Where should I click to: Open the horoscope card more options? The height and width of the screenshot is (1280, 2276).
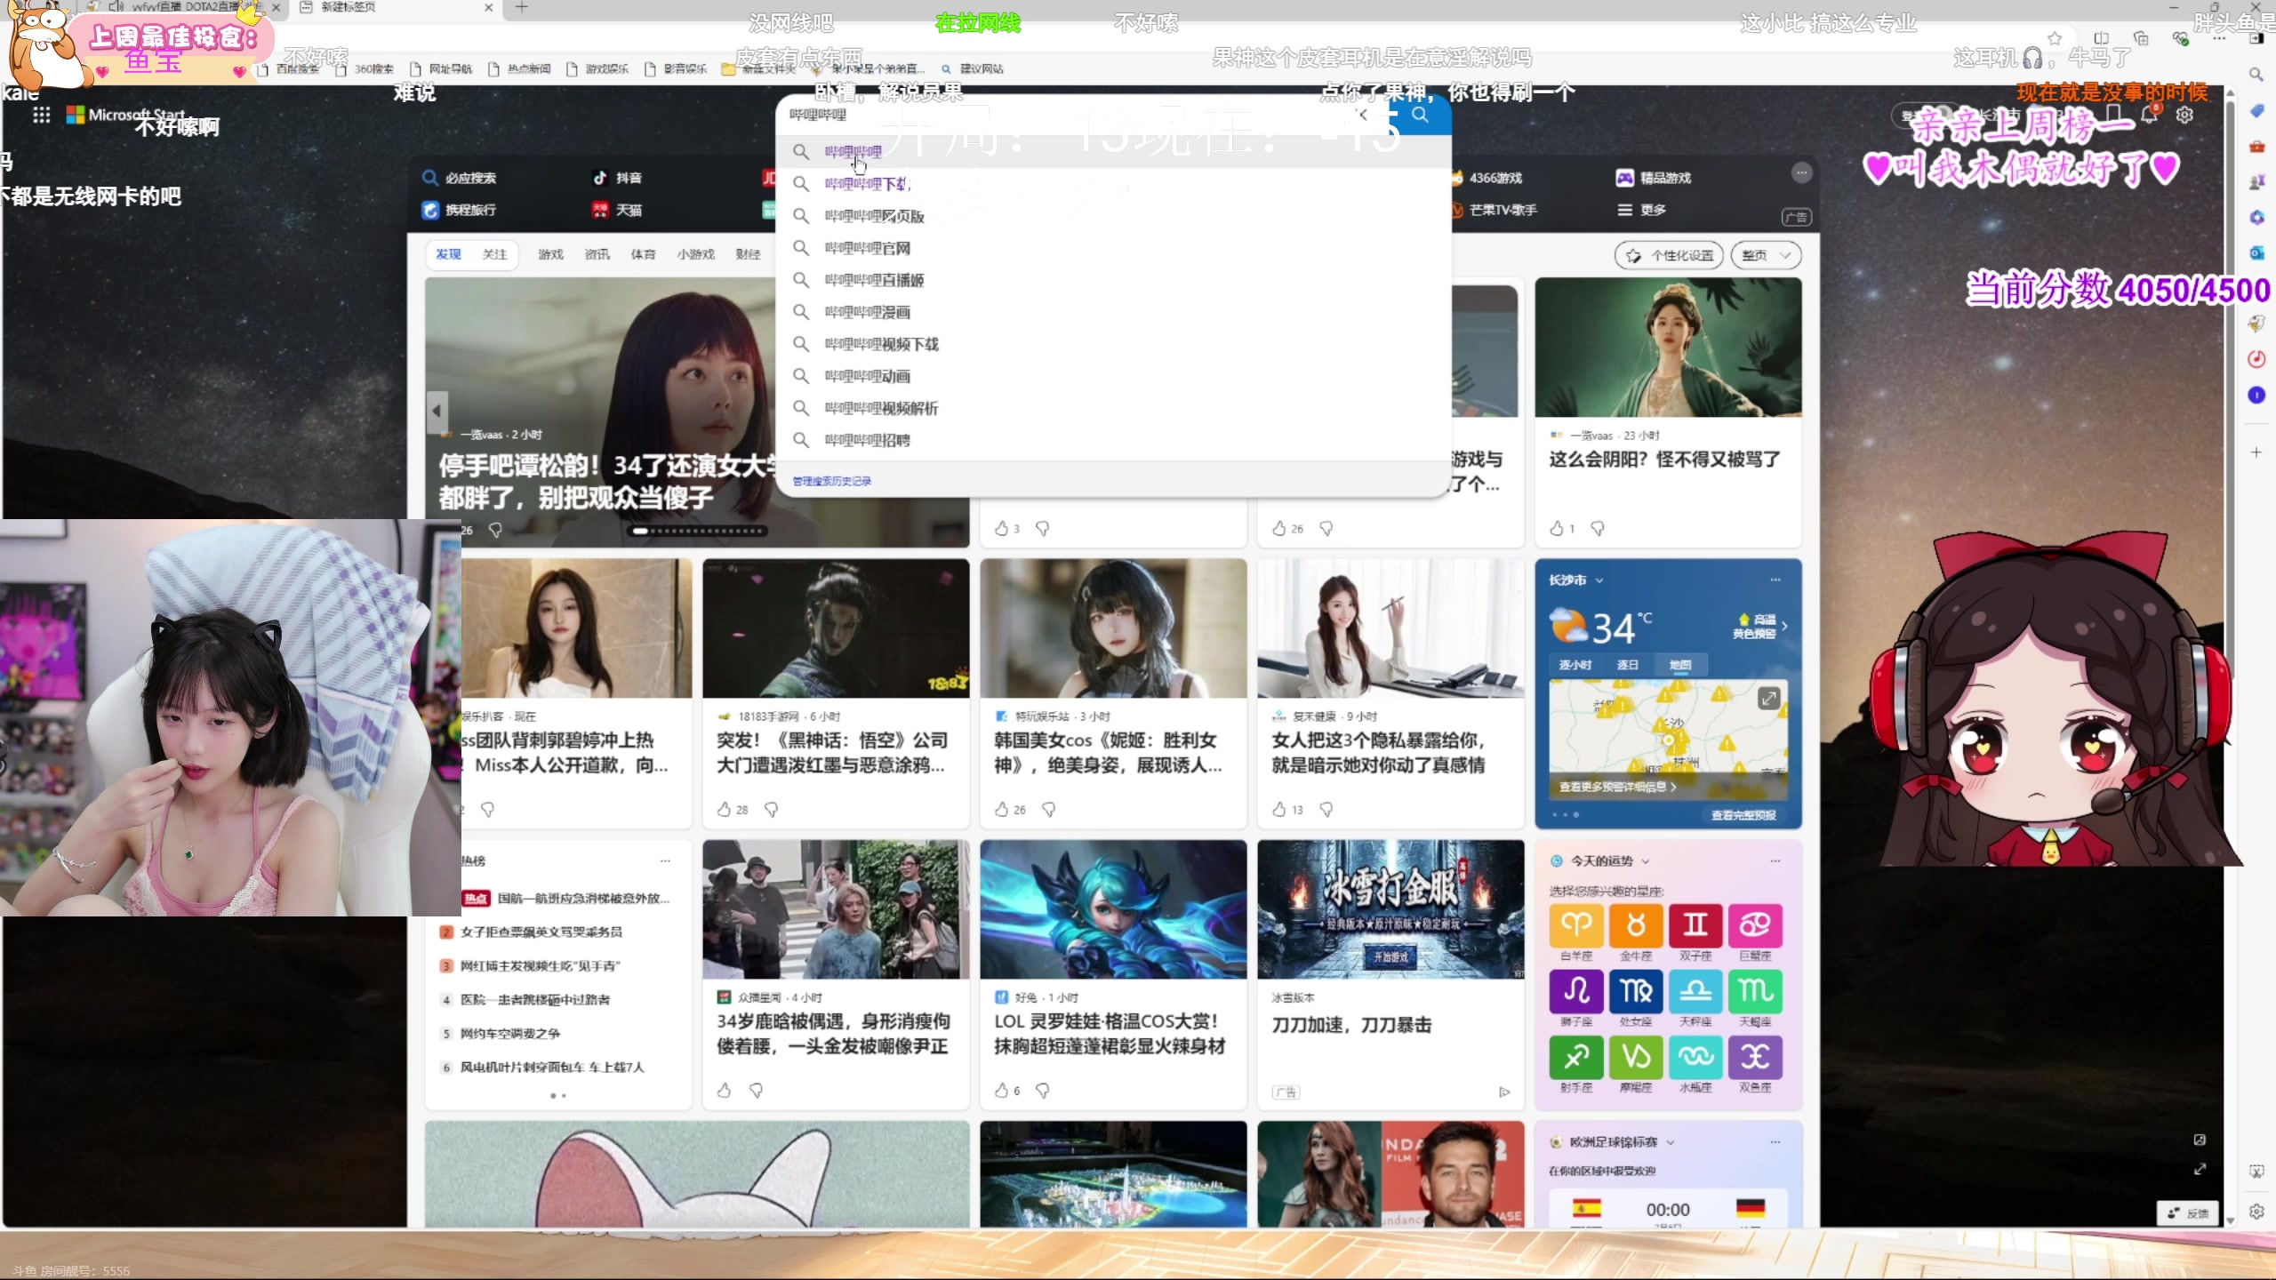[x=1775, y=860]
